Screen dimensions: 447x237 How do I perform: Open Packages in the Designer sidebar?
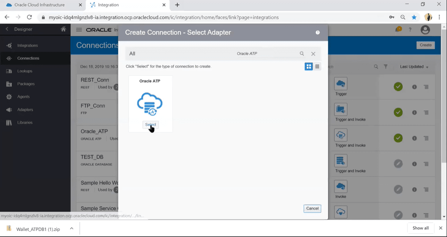tap(26, 84)
